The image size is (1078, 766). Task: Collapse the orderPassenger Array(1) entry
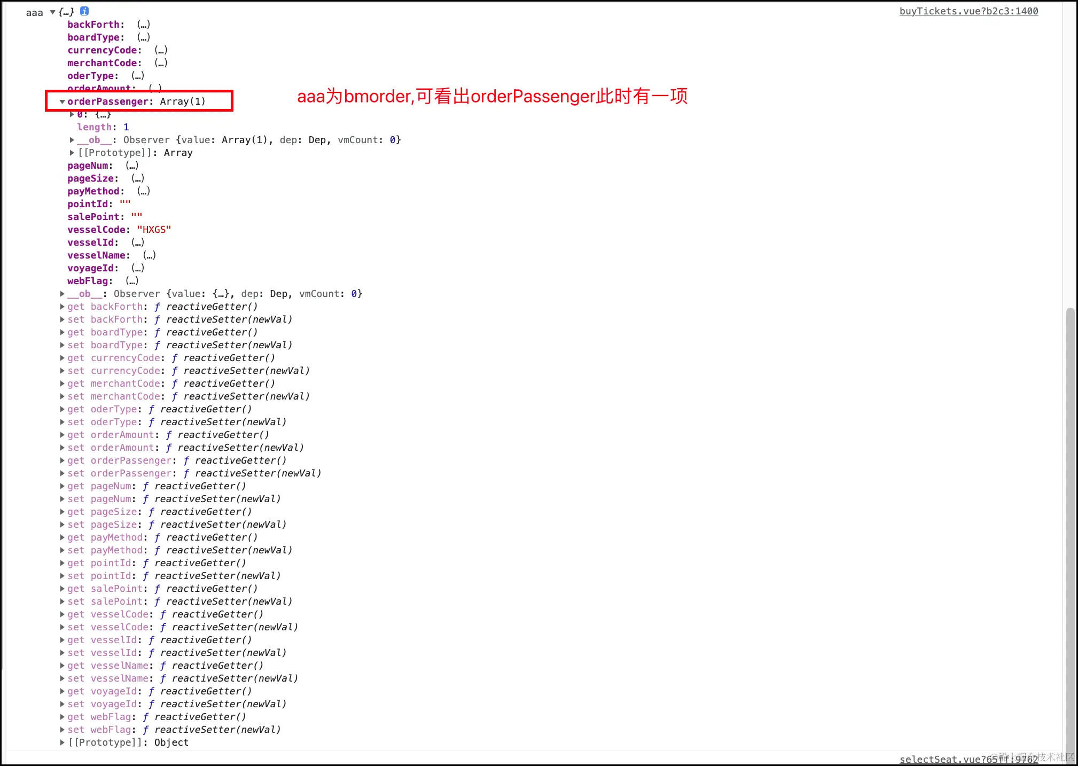click(x=63, y=101)
